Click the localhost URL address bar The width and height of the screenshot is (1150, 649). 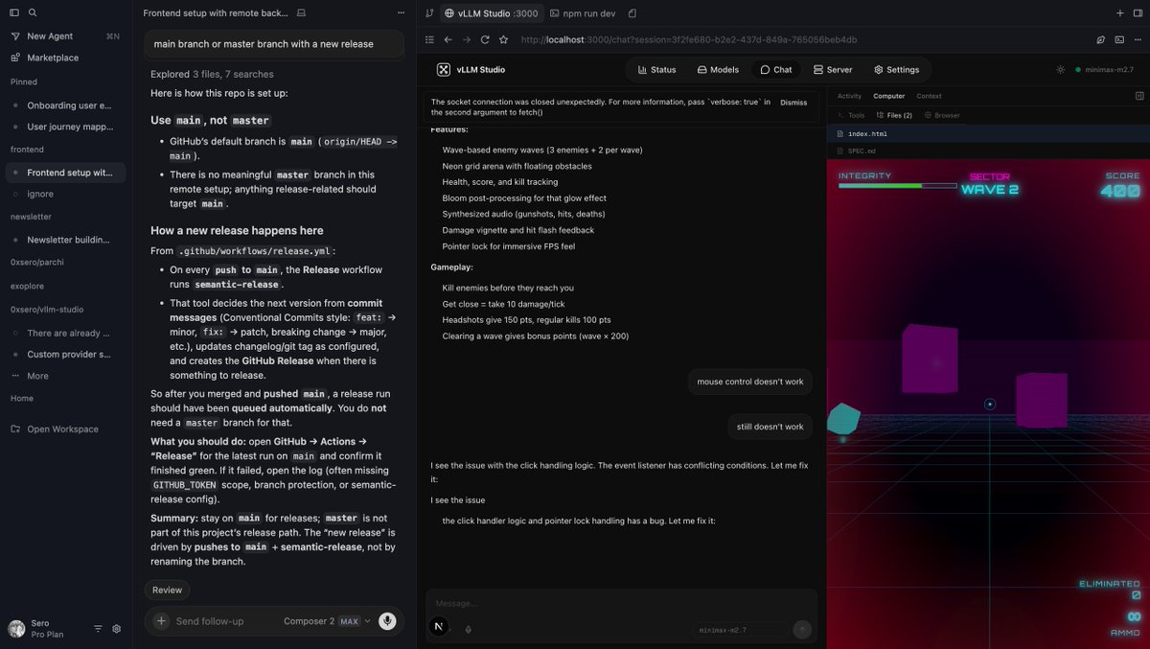689,39
